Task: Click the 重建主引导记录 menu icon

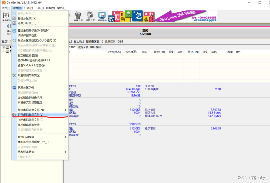Action: point(14,31)
